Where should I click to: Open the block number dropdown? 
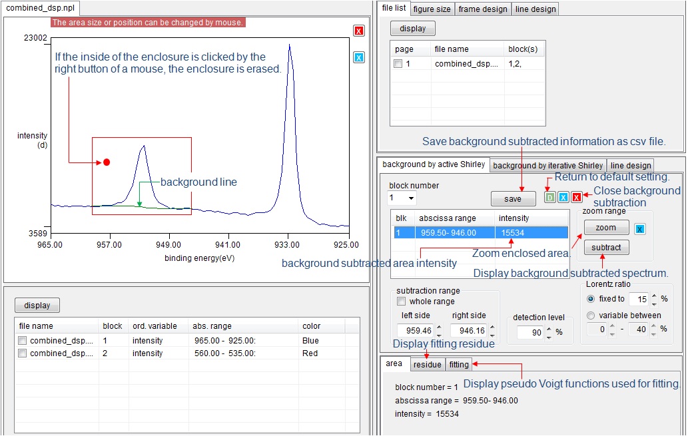pos(411,198)
